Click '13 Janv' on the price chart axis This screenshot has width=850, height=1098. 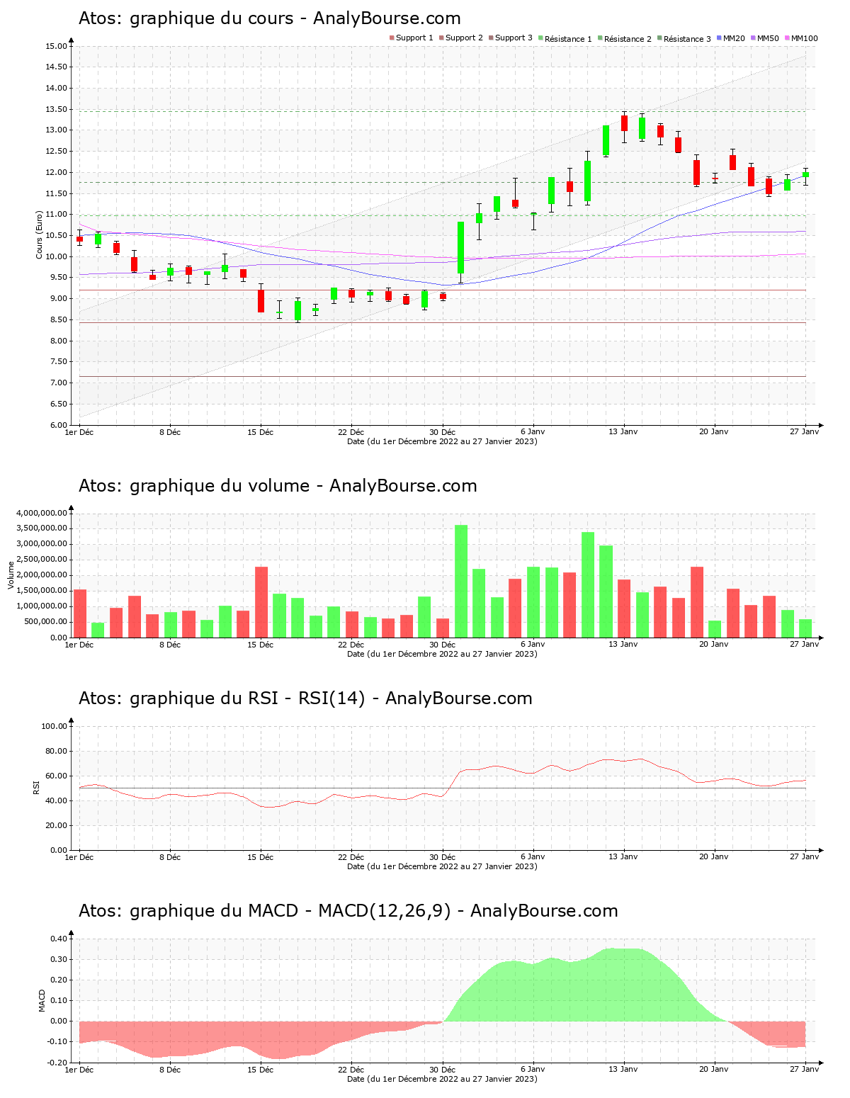pos(623,431)
